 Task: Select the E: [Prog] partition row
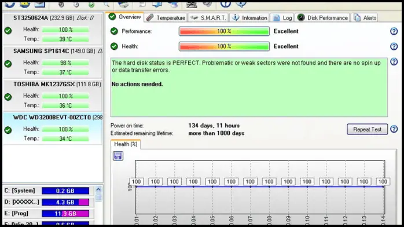click(48, 213)
